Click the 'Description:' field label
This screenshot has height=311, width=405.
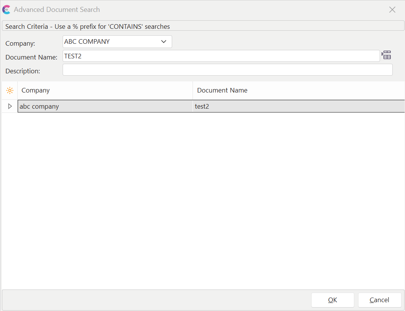point(23,71)
